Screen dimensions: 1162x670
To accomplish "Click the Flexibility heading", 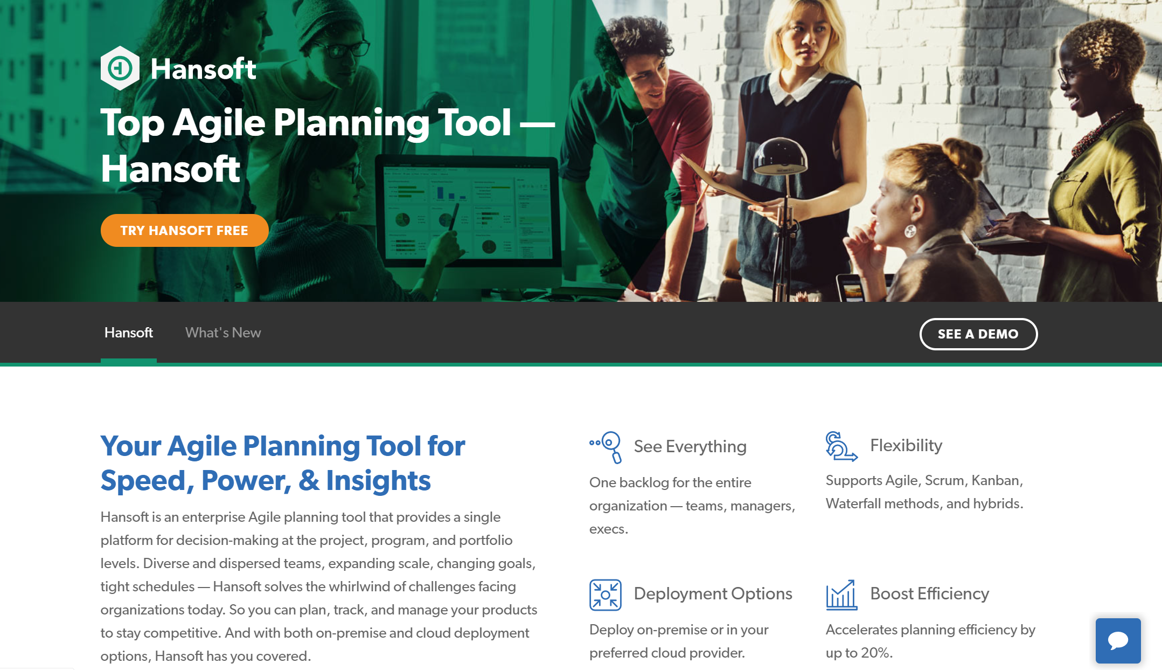I will [x=906, y=445].
